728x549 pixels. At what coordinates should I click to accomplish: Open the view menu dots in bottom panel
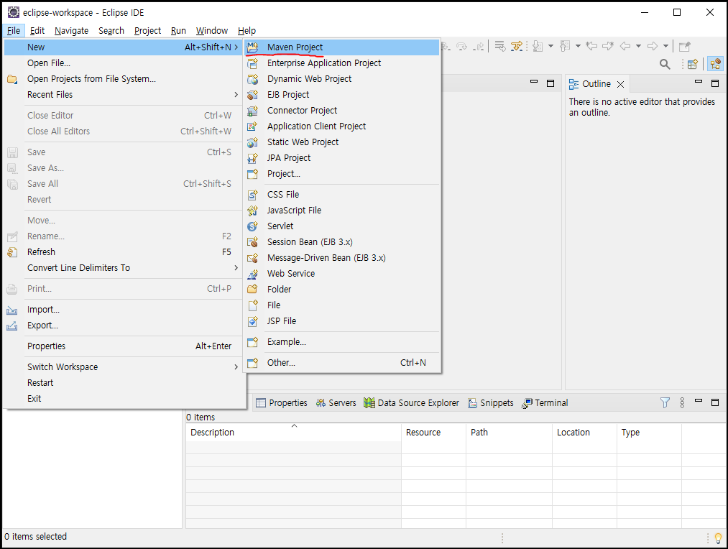coord(682,402)
